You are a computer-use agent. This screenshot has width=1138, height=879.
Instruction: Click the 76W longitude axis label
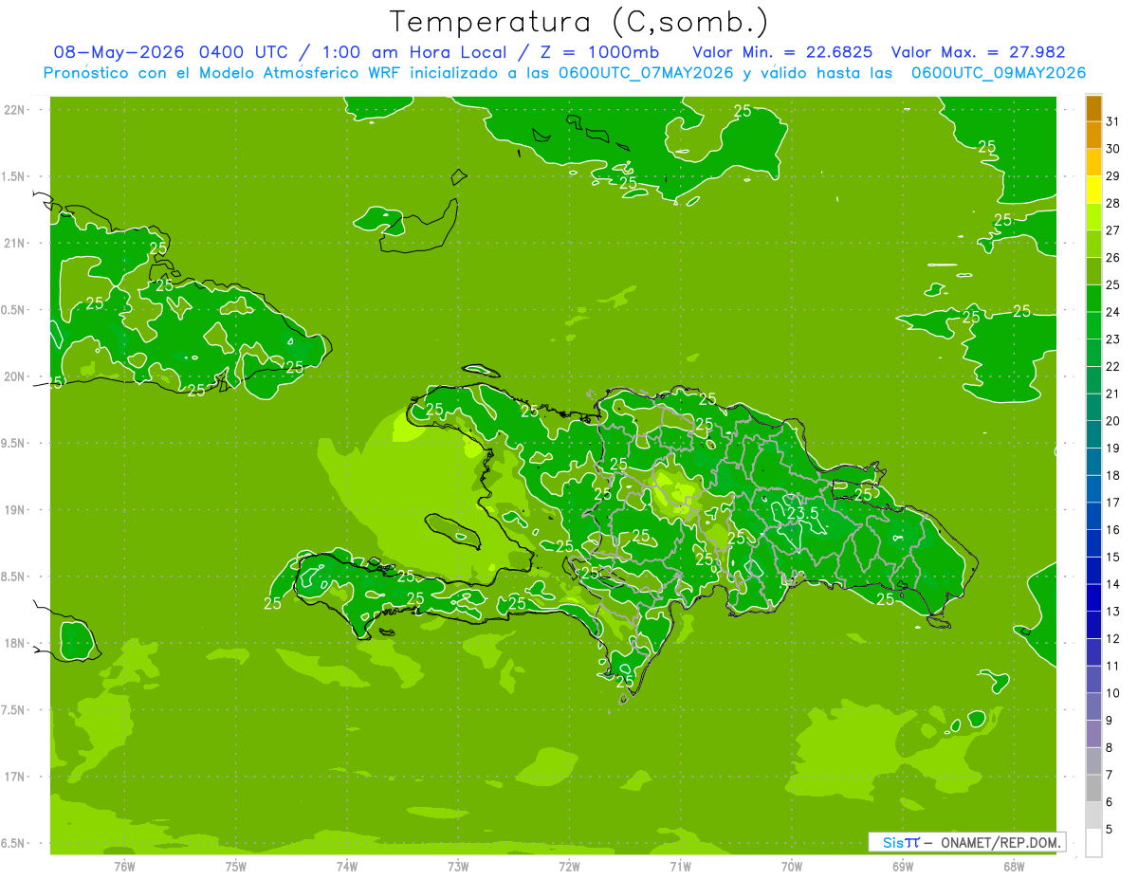point(124,866)
